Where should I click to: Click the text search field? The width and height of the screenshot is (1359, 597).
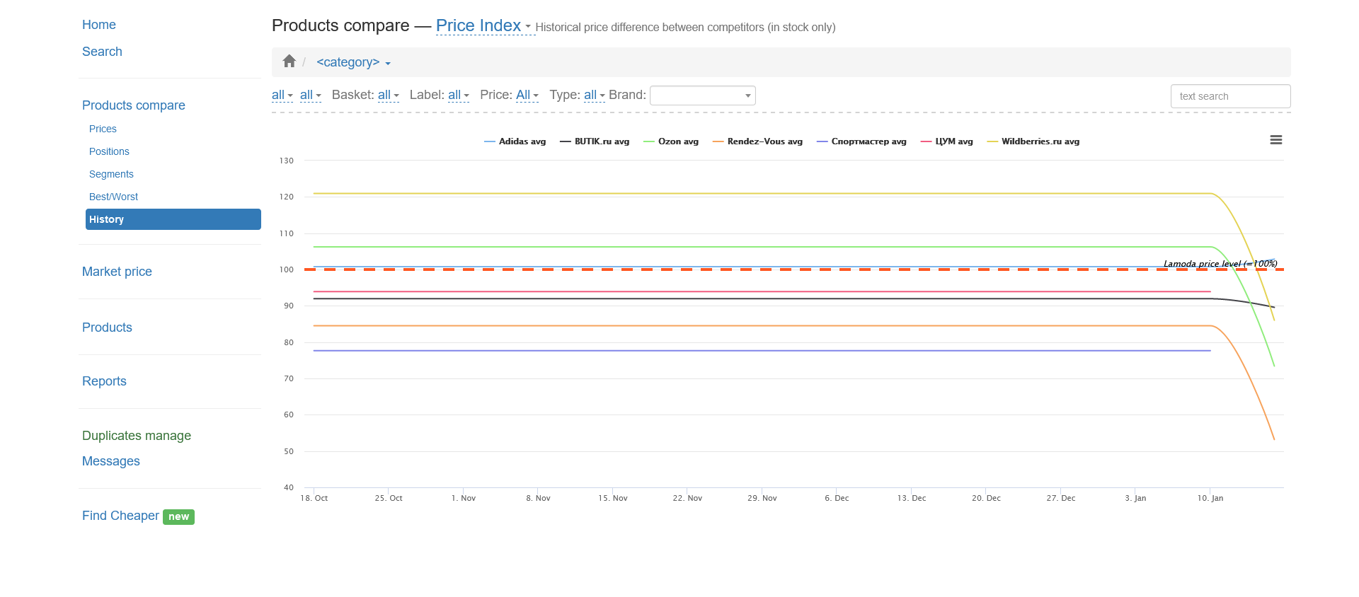click(x=1229, y=96)
